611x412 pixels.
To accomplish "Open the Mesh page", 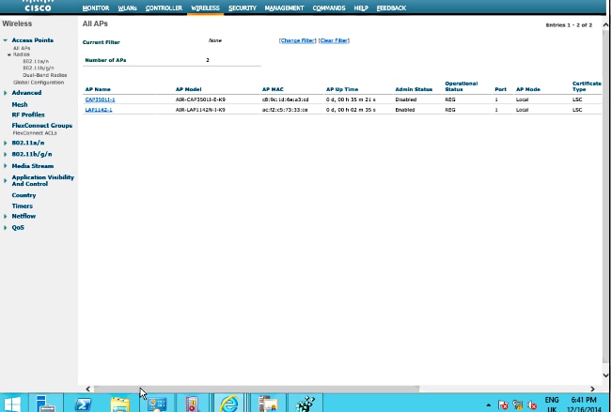I will (20, 105).
